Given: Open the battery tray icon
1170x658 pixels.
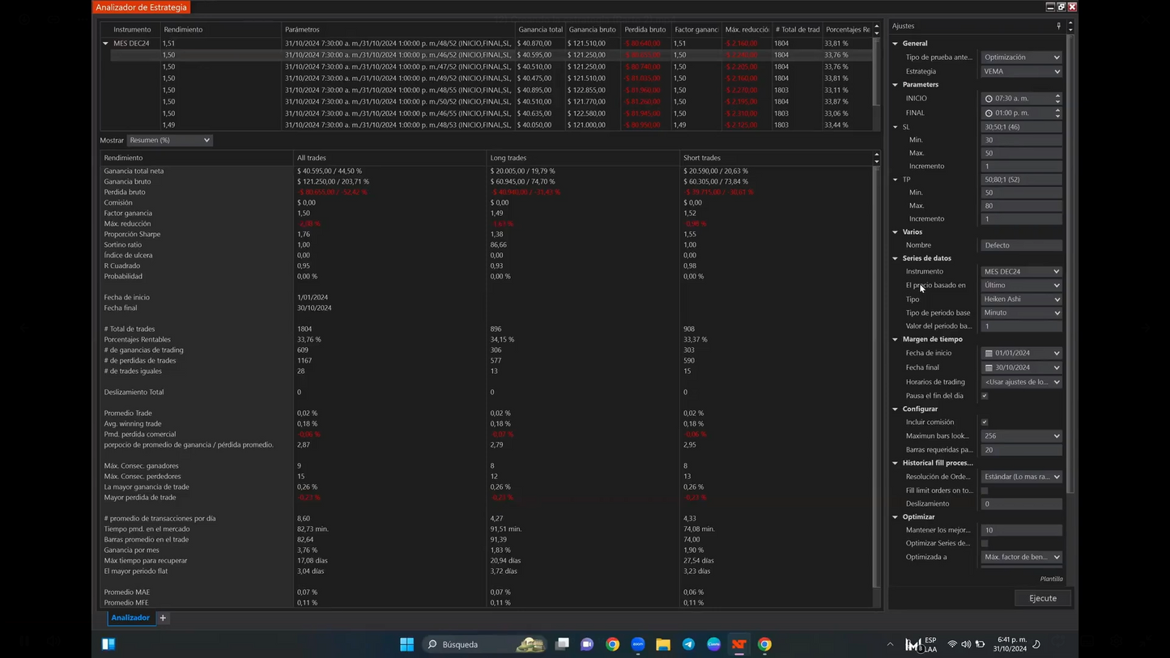Looking at the screenshot, I should pos(980,644).
